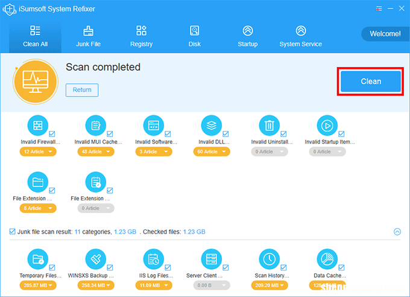
Task: Open the Disk tab
Action: 195,37
